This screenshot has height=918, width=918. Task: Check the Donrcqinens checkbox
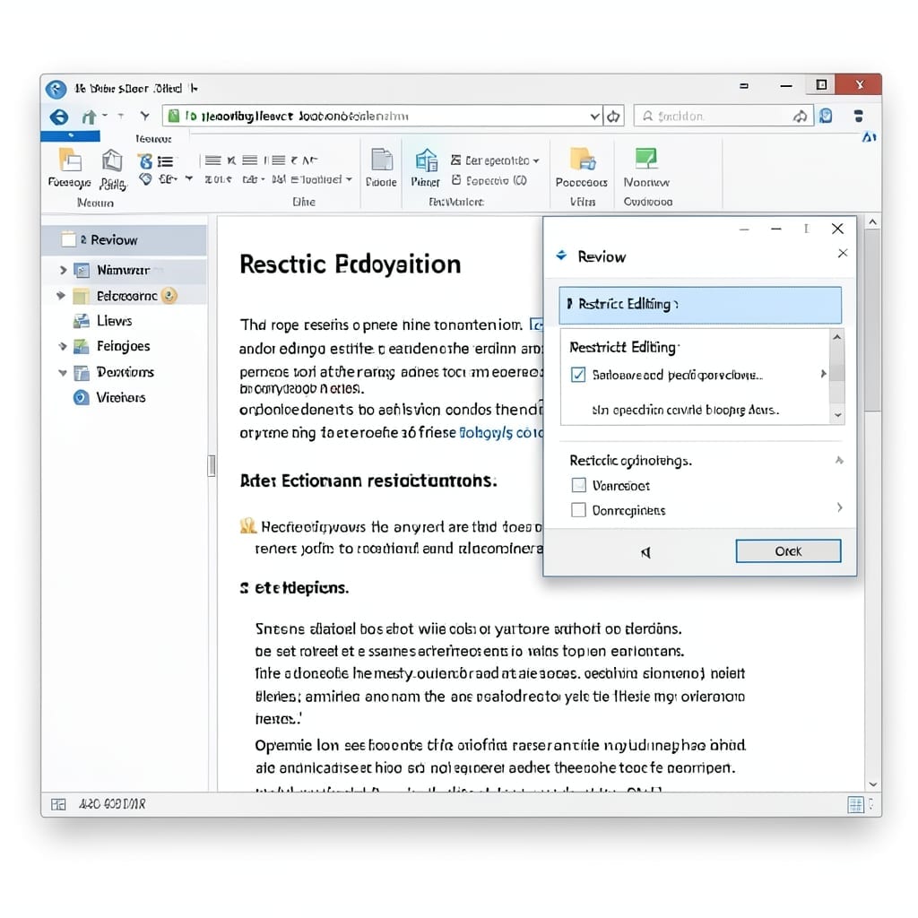[x=578, y=509]
